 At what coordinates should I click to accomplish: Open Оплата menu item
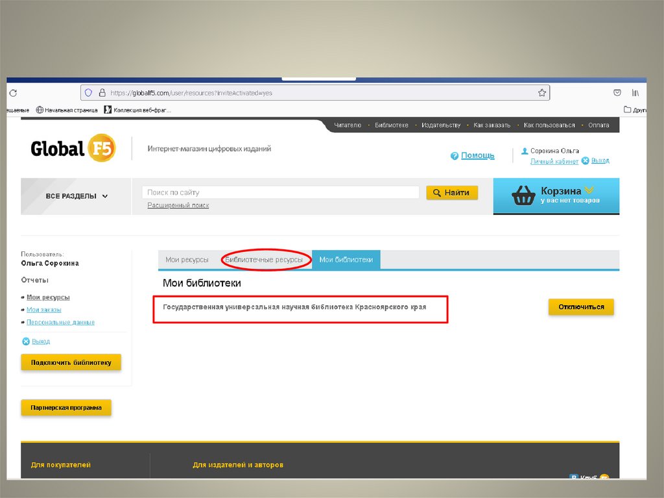(599, 125)
